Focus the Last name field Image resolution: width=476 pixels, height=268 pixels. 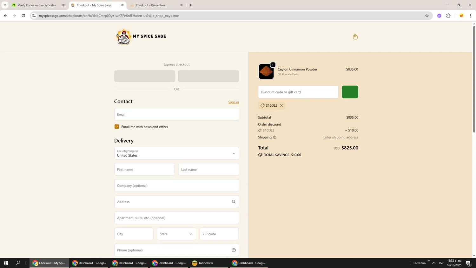point(208,170)
